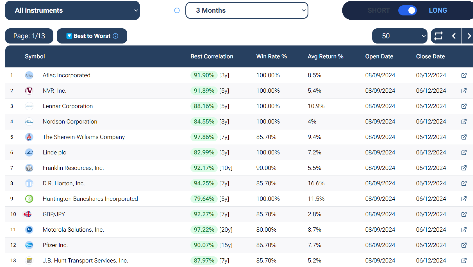473x267 pixels.
Task: Select the LONG label
Action: (438, 10)
